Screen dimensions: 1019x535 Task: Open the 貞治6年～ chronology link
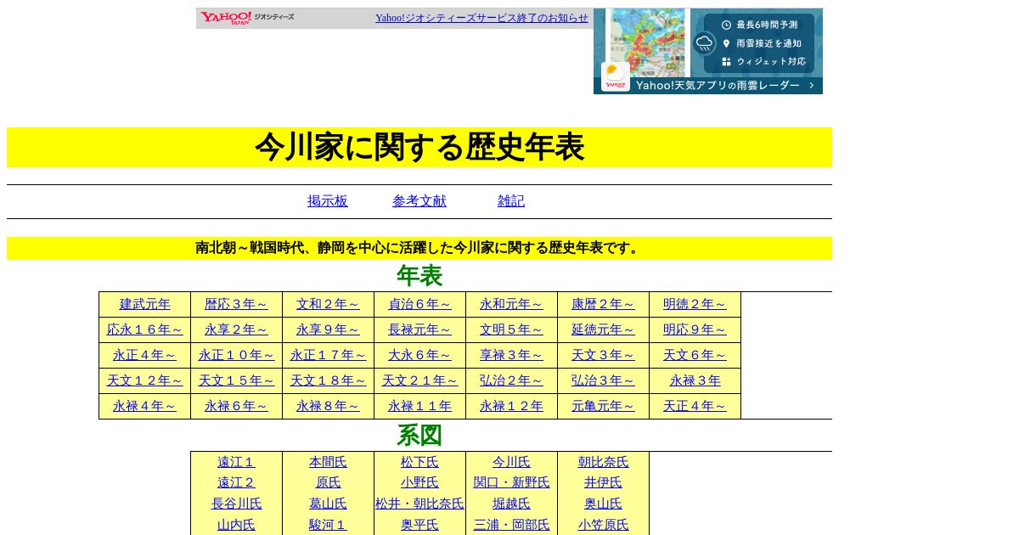(x=420, y=304)
